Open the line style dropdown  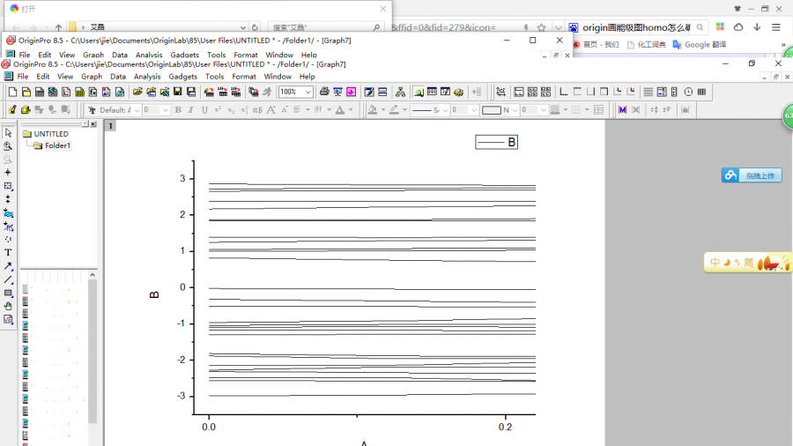[x=446, y=110]
